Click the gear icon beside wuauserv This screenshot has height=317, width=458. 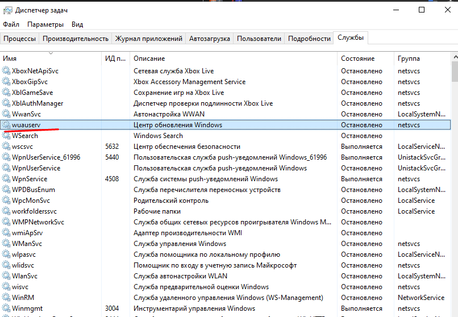(x=6, y=125)
